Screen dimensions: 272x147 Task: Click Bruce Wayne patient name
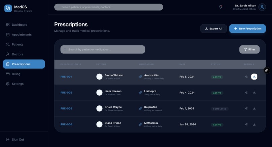click(x=113, y=107)
